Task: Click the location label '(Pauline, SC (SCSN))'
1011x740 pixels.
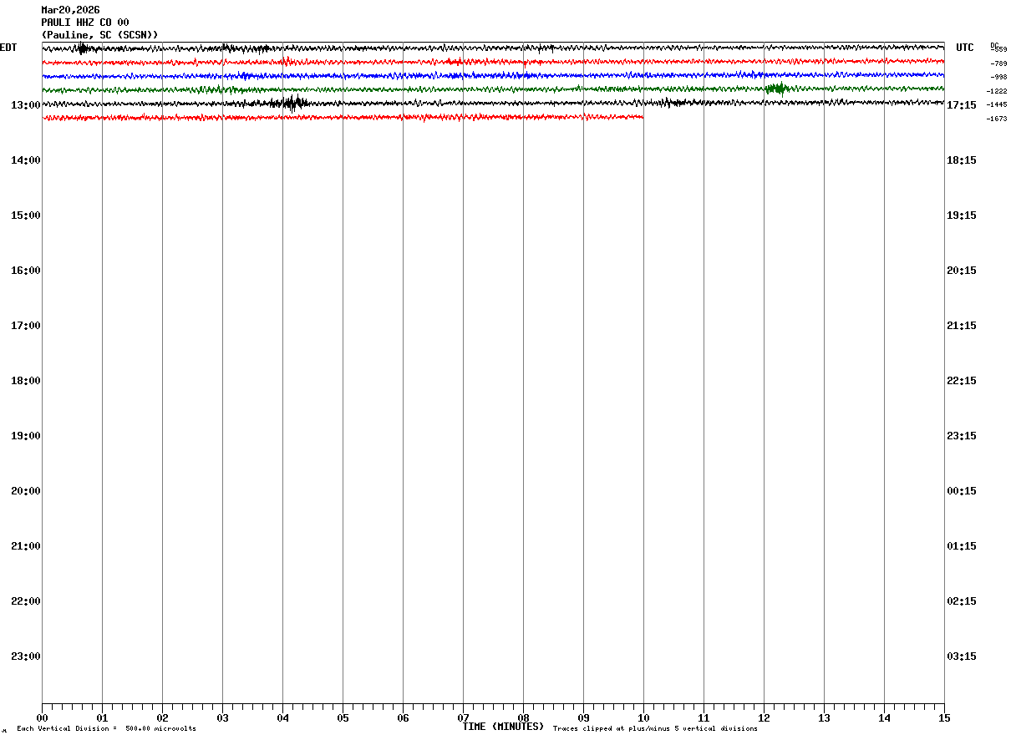Action: (99, 35)
